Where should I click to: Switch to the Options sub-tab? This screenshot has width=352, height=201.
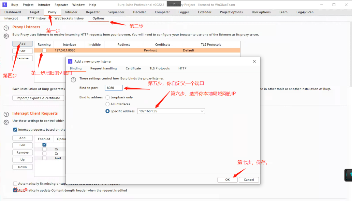tap(98, 18)
